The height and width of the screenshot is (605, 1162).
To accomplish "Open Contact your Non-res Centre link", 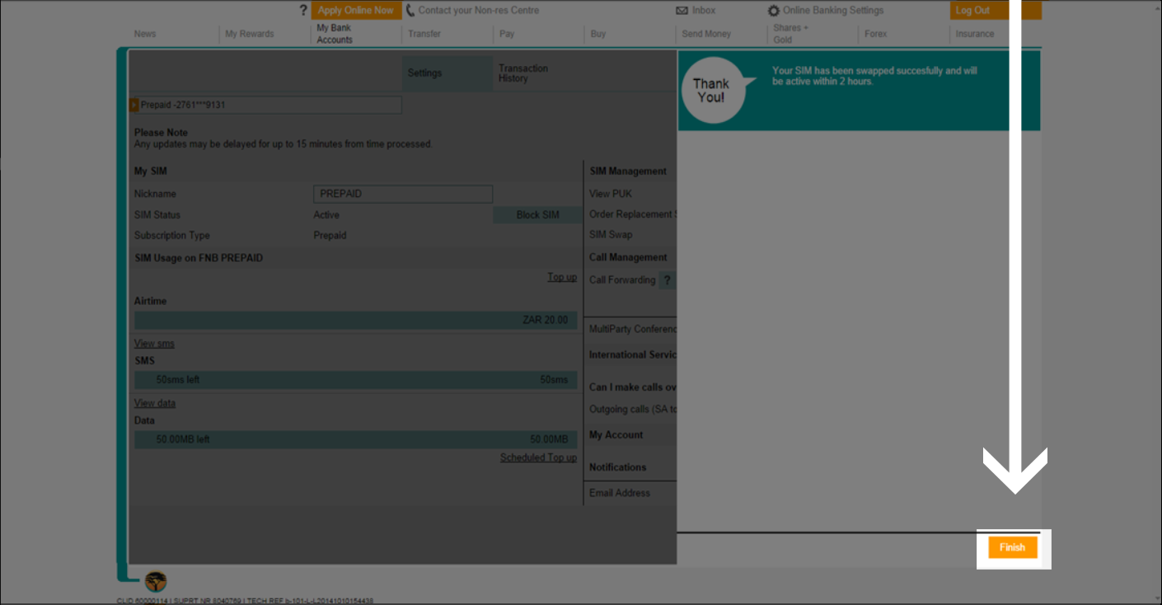I will point(478,11).
